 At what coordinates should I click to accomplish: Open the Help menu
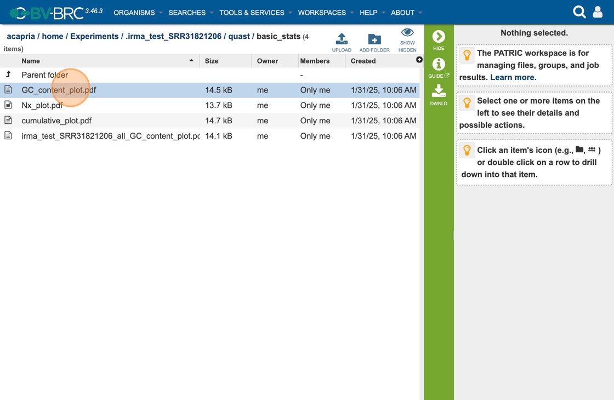coord(368,13)
